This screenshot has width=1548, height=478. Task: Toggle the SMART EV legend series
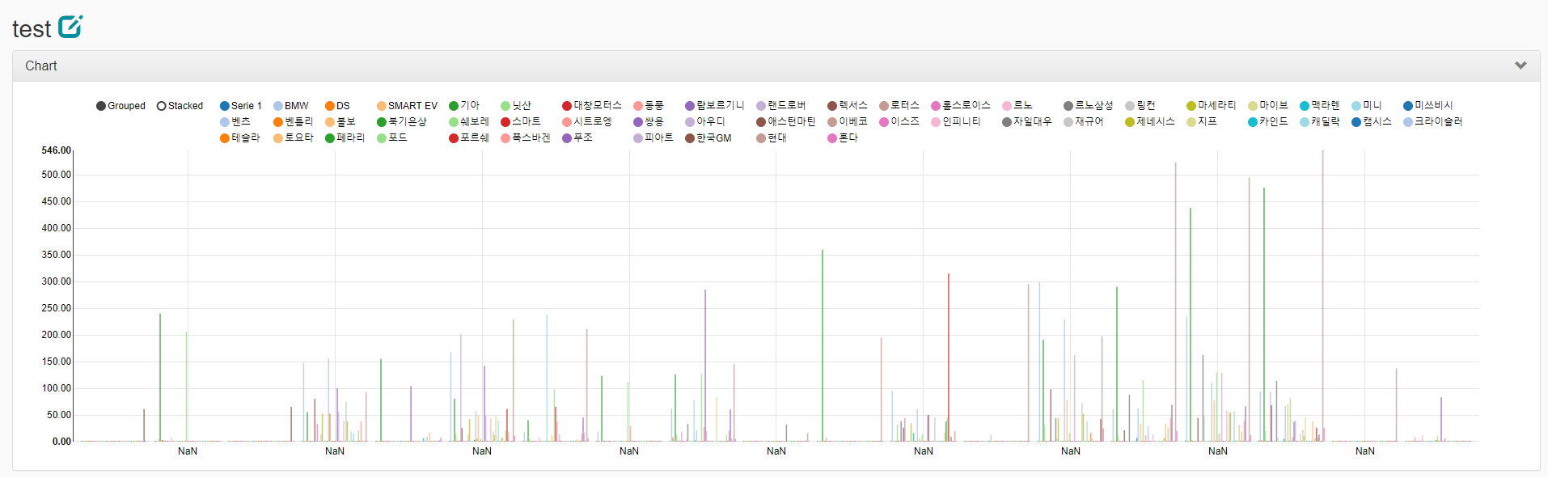pyautogui.click(x=407, y=106)
